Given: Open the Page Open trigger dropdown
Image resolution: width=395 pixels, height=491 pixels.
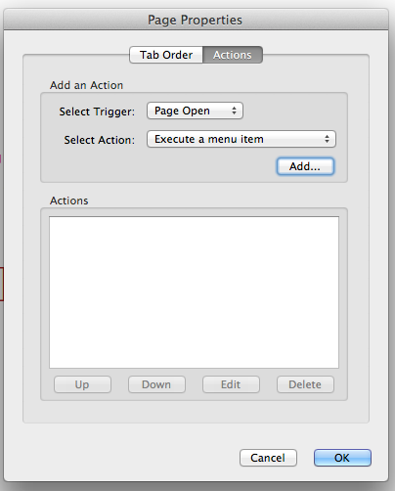Looking at the screenshot, I should click(x=195, y=111).
